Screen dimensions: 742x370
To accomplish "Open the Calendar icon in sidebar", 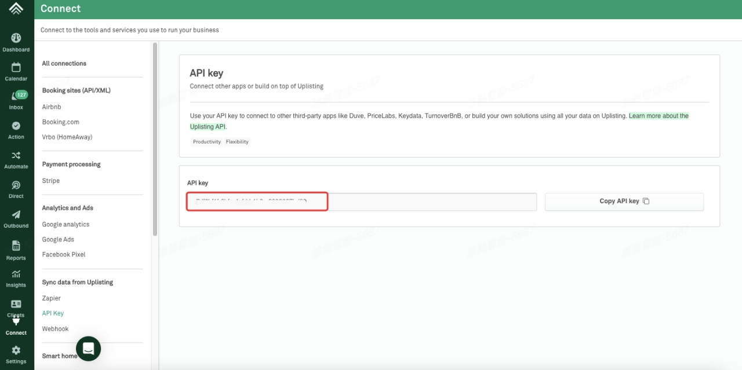I will [16, 71].
